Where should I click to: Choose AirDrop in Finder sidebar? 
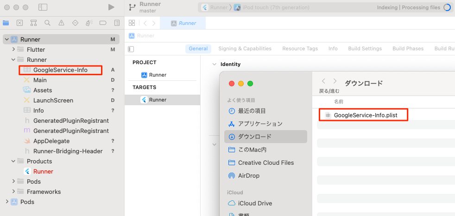point(248,175)
